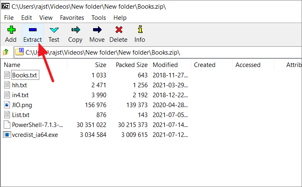The image size is (302, 187).
Task: Click the red Delete X icon
Action: [x=119, y=30]
